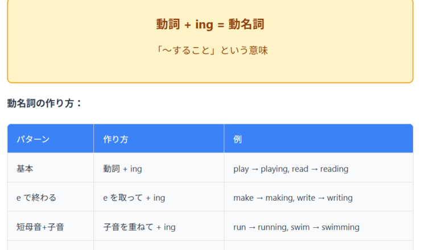Click the subtitle 「～すること」という意味
Viewport: 421px width, 250px height.
click(x=210, y=51)
